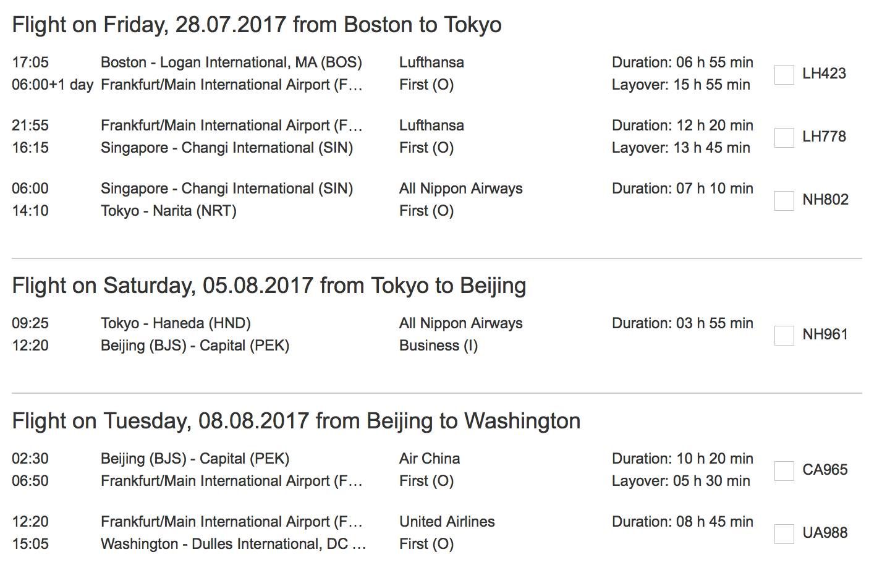Click the United Airlines airline name
This screenshot has width=869, height=565.
447,522
